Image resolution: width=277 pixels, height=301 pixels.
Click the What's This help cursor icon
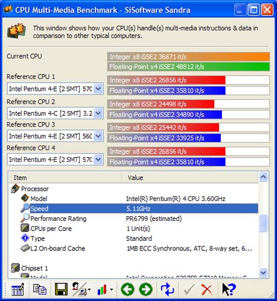tap(229, 289)
